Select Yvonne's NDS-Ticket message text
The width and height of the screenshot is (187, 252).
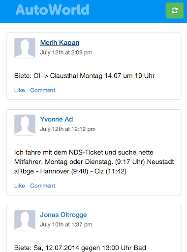click(x=94, y=162)
